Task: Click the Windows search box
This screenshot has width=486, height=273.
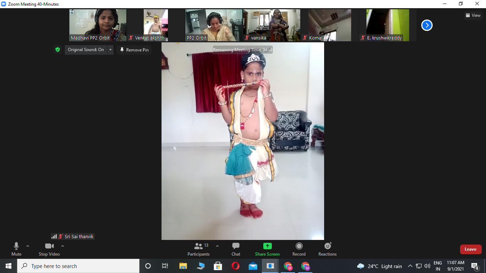Action: (78, 266)
